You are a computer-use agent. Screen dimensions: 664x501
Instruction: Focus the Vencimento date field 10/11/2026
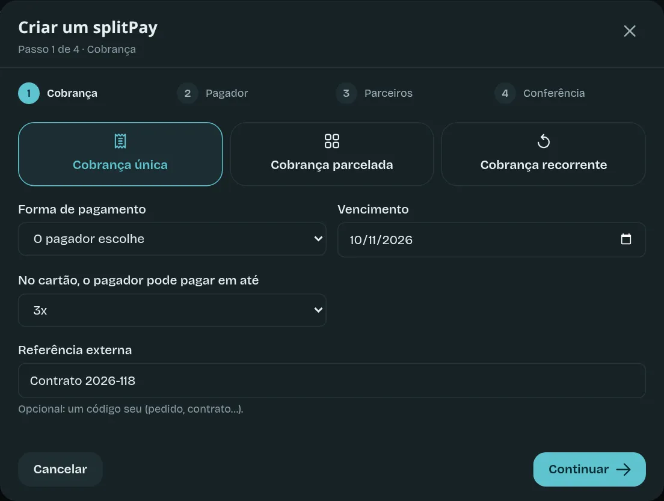click(491, 240)
